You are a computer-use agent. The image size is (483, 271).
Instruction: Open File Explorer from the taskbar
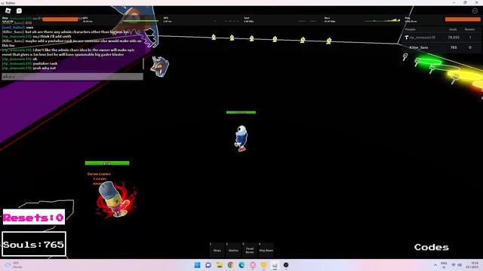click(220, 265)
